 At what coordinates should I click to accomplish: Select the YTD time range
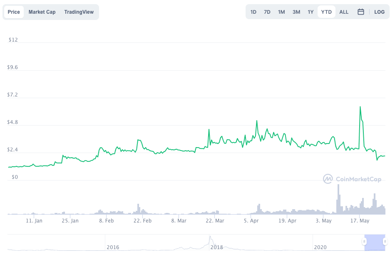tap(326, 12)
